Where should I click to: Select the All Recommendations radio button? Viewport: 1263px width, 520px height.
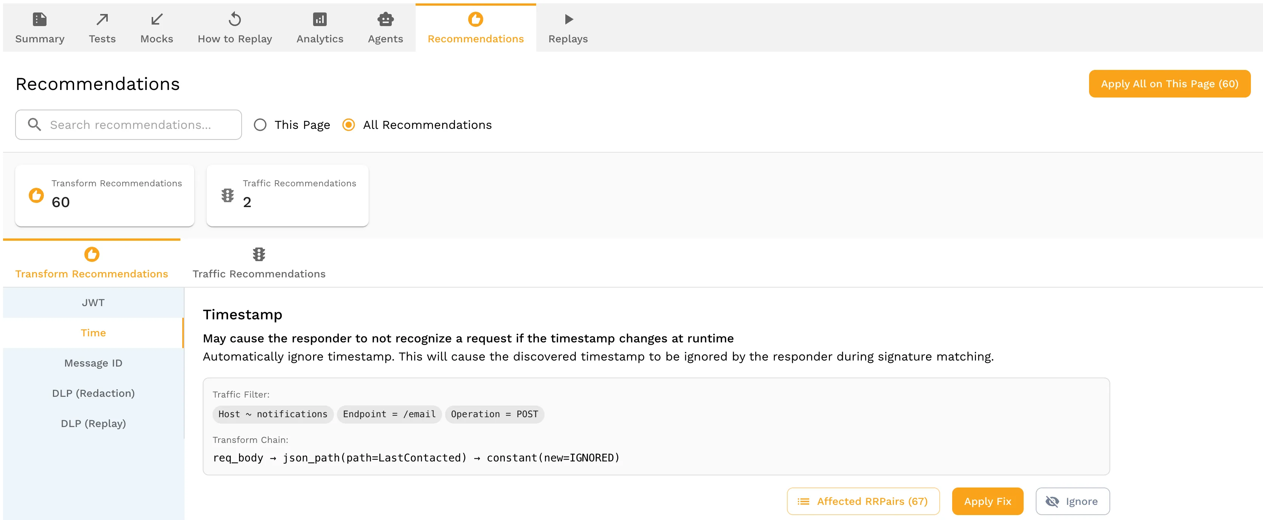[x=349, y=125]
